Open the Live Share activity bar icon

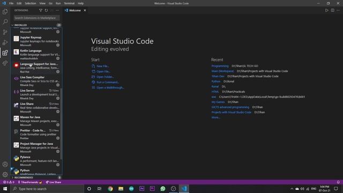tap(5, 63)
